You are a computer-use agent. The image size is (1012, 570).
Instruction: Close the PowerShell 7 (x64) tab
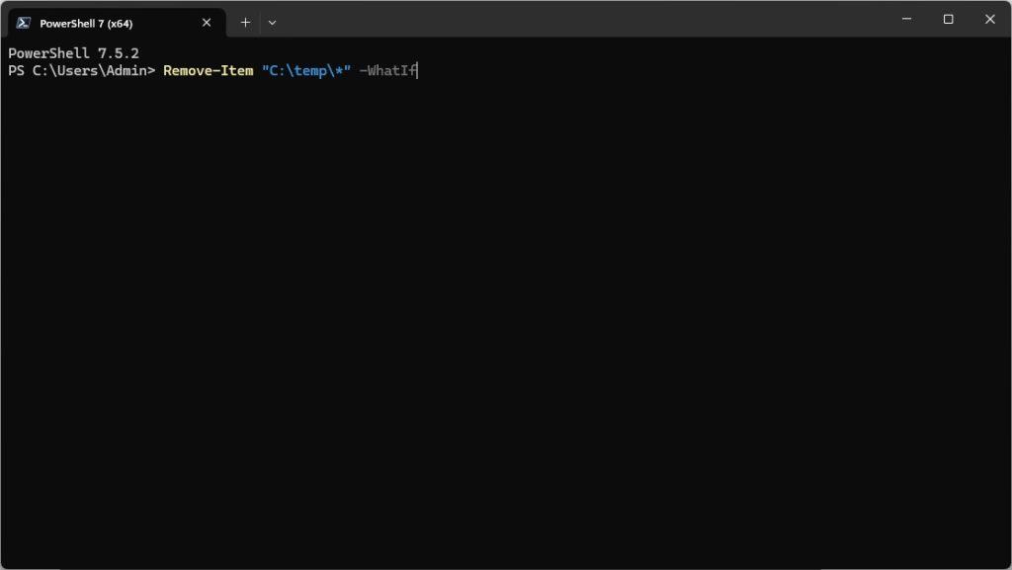[207, 23]
